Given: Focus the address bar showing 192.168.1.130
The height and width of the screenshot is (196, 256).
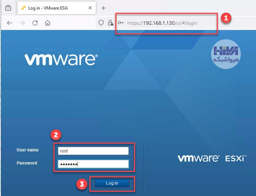Looking at the screenshot, I should [162, 23].
